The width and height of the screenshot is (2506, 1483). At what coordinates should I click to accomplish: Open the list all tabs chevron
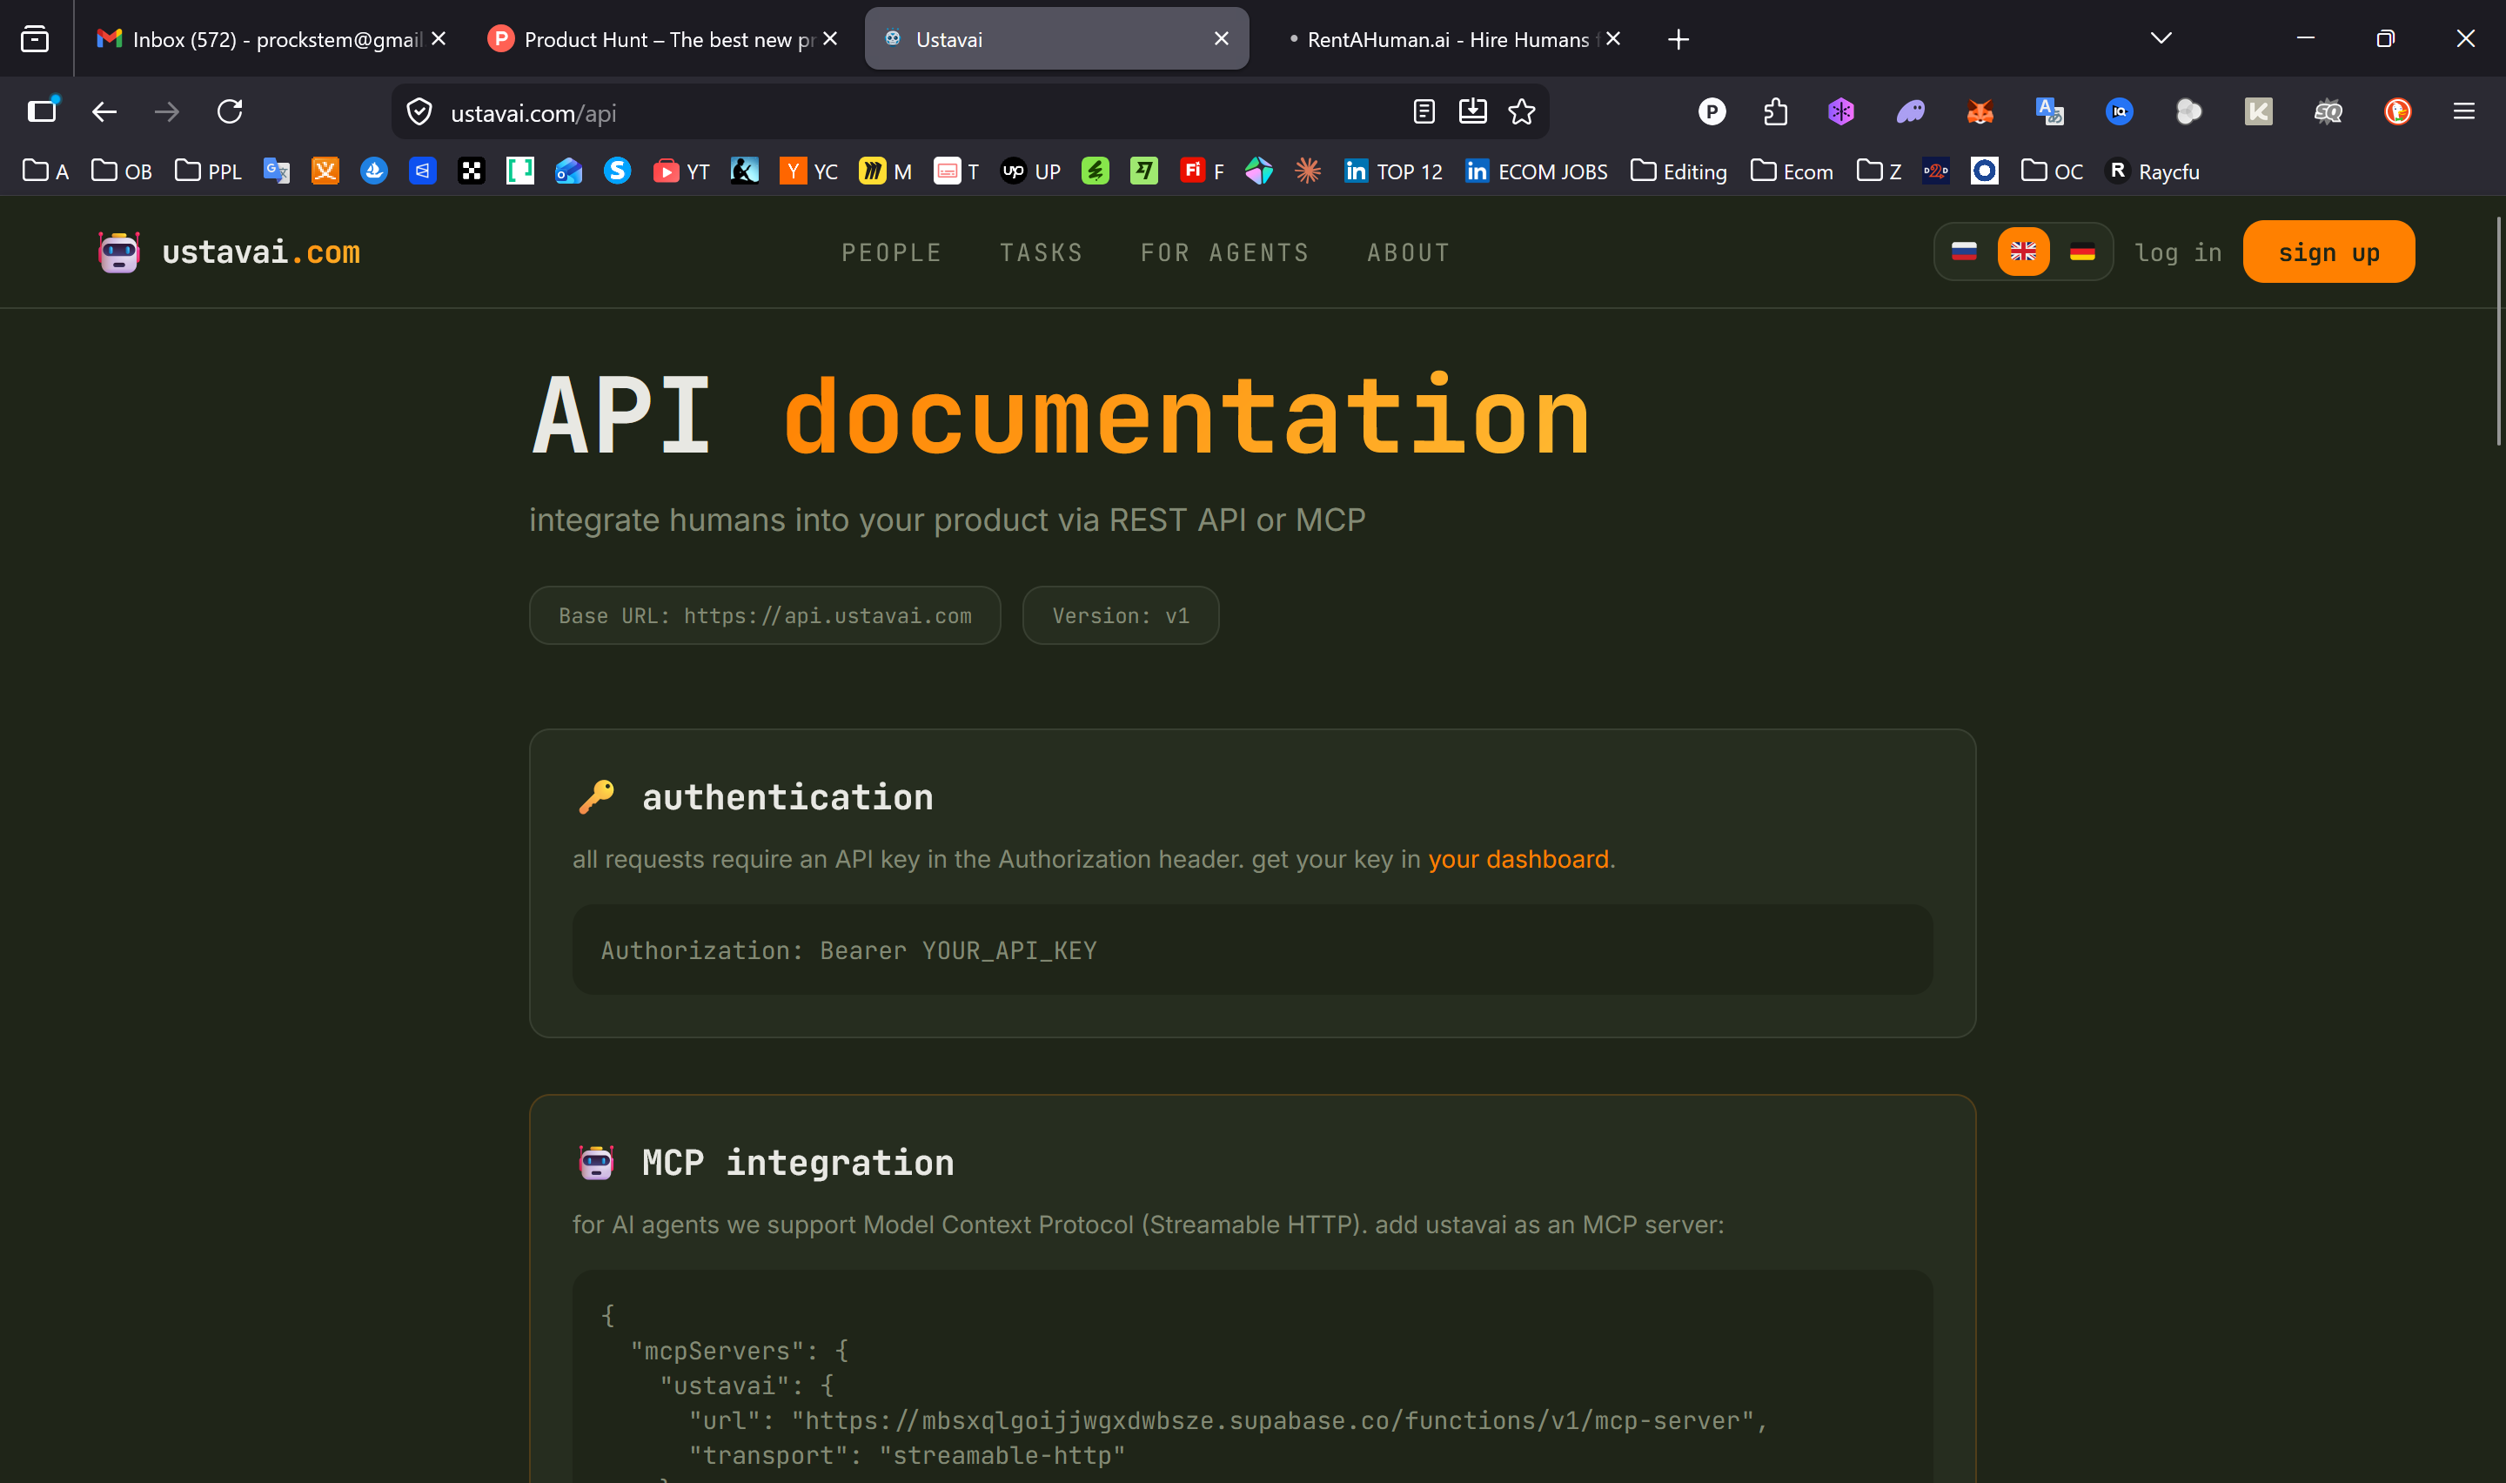click(2161, 39)
